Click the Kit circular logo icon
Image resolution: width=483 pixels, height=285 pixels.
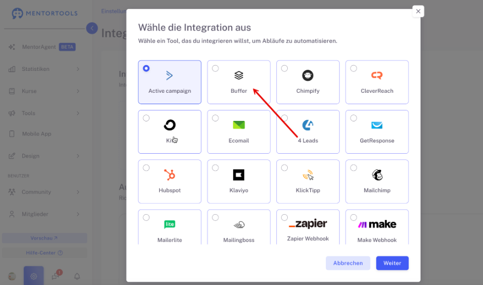[x=170, y=125]
